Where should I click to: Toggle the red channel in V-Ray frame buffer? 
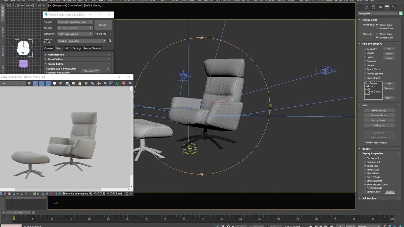click(x=36, y=83)
